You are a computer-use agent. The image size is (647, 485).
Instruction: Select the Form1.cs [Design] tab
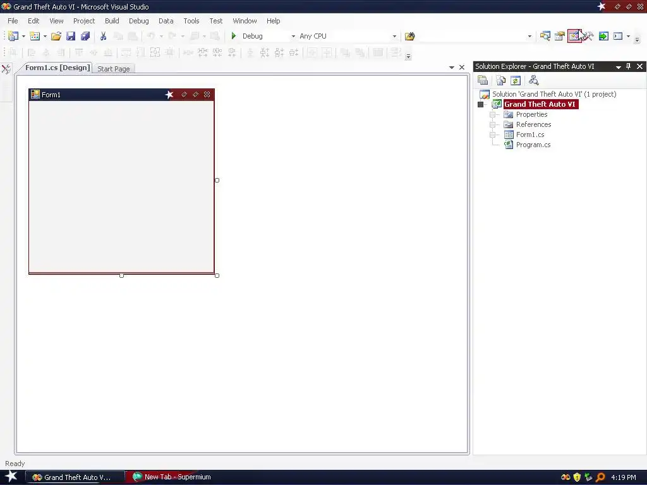pyautogui.click(x=57, y=68)
